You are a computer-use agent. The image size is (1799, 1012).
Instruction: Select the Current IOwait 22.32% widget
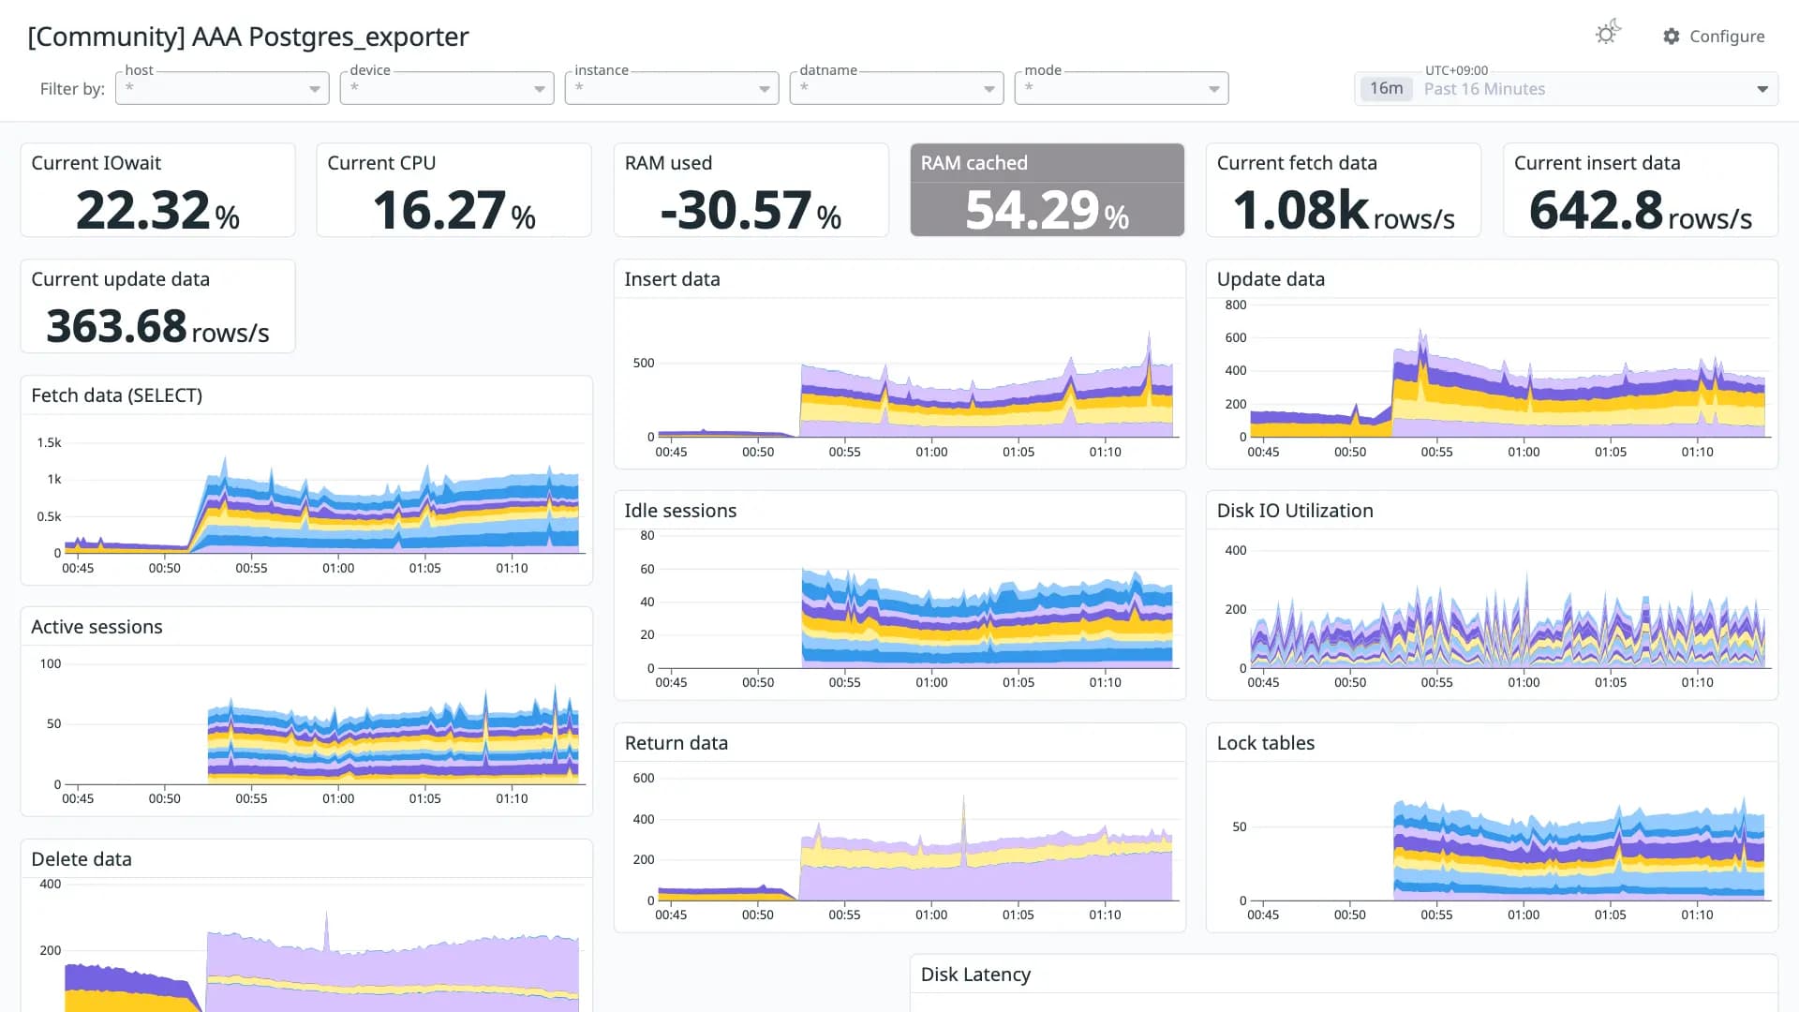coord(157,189)
